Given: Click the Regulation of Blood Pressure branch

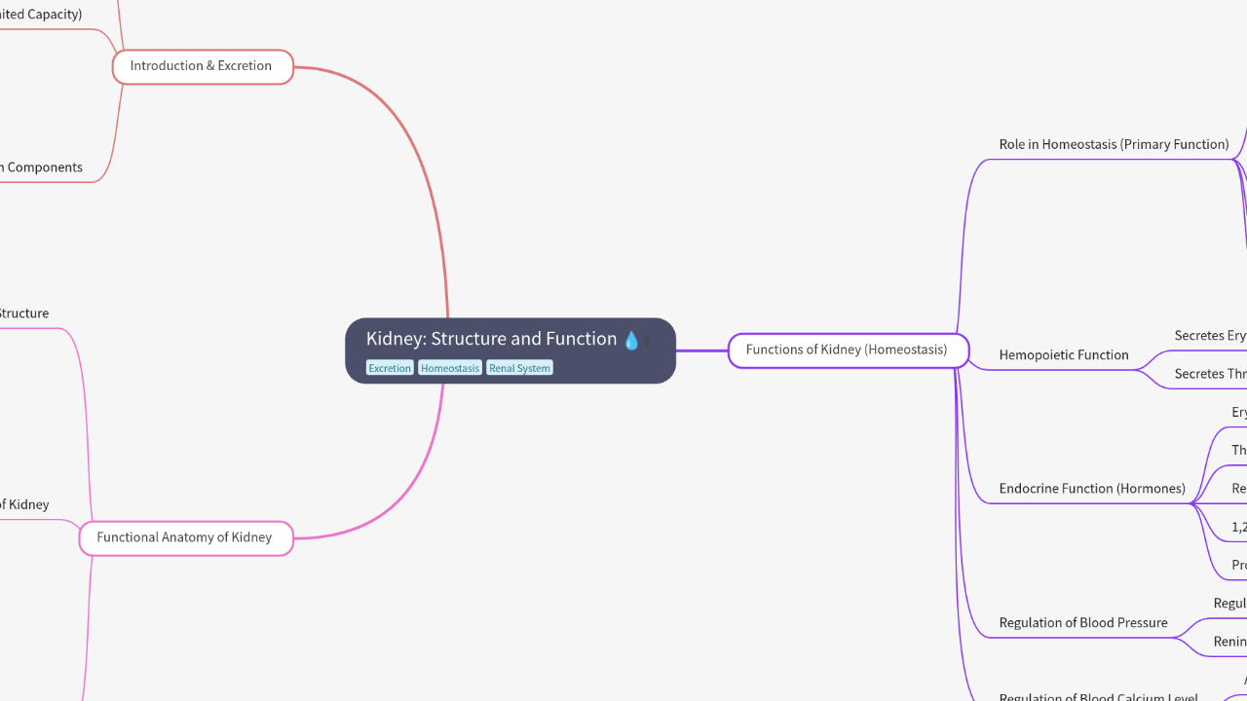Looking at the screenshot, I should tap(1083, 623).
